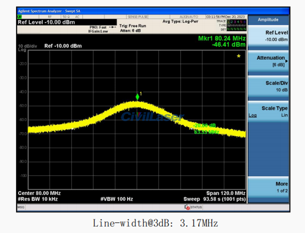
Task: Click the PNO Fast arrow indicator
Action: 113,27
